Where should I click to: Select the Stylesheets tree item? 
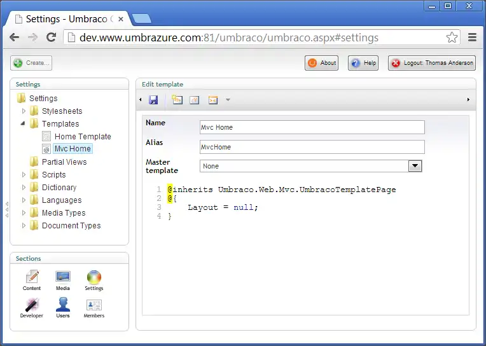(62, 111)
